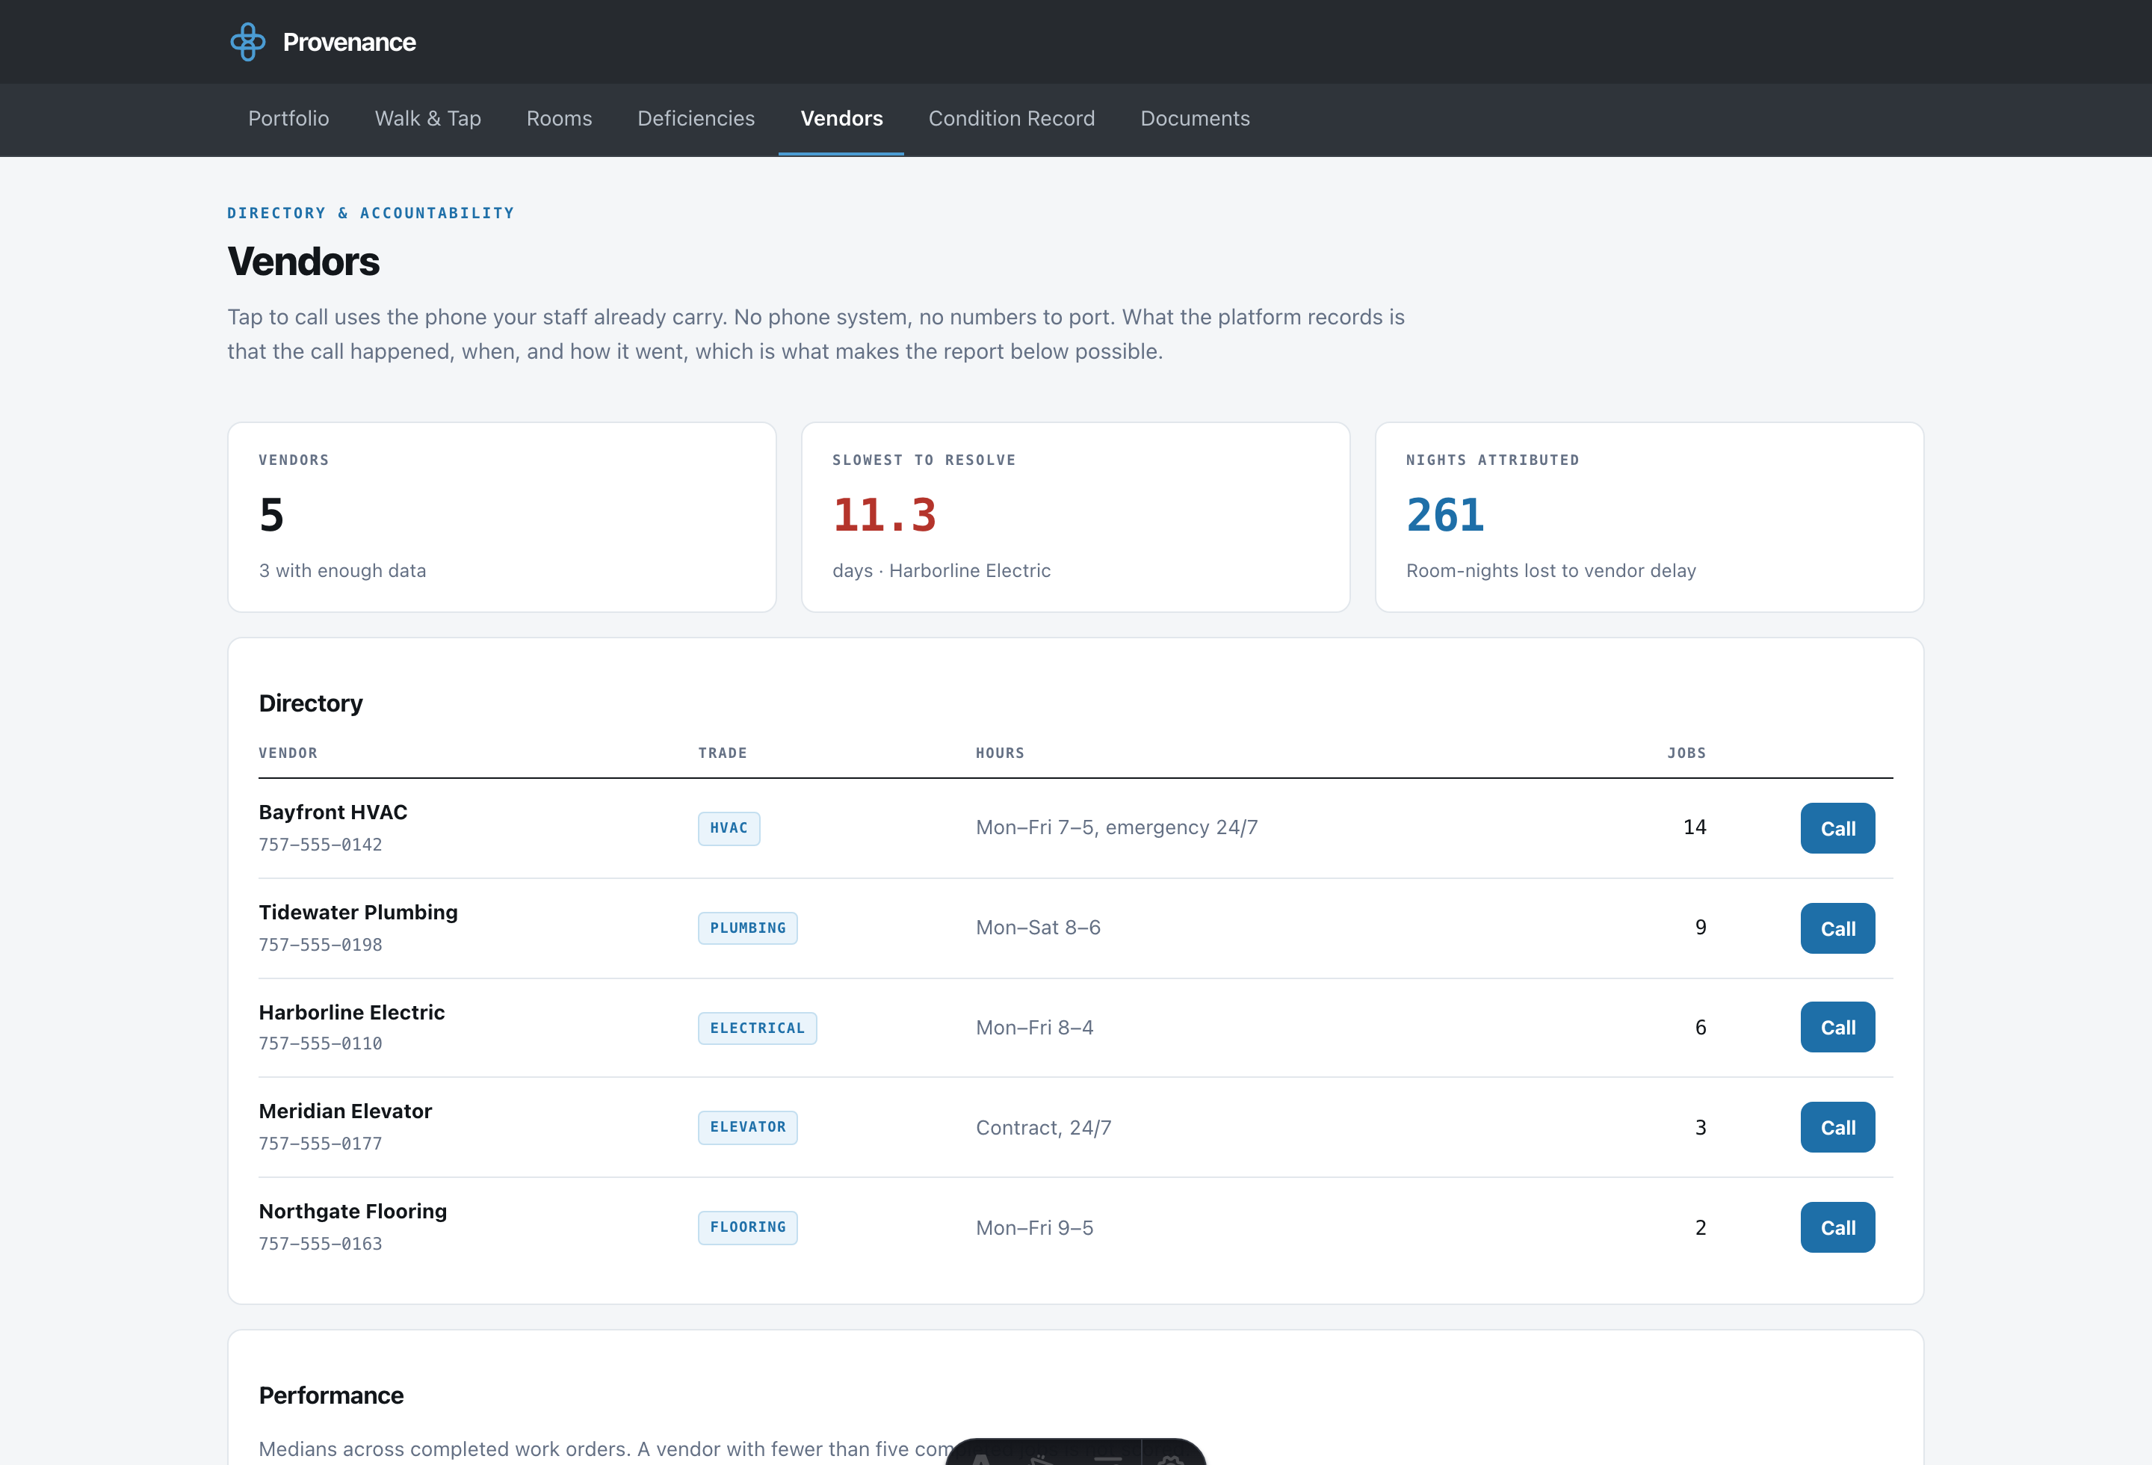Screen dimensions: 2152x1465
Task: Select the Northgate Flooring vendor name
Action: 352,1212
